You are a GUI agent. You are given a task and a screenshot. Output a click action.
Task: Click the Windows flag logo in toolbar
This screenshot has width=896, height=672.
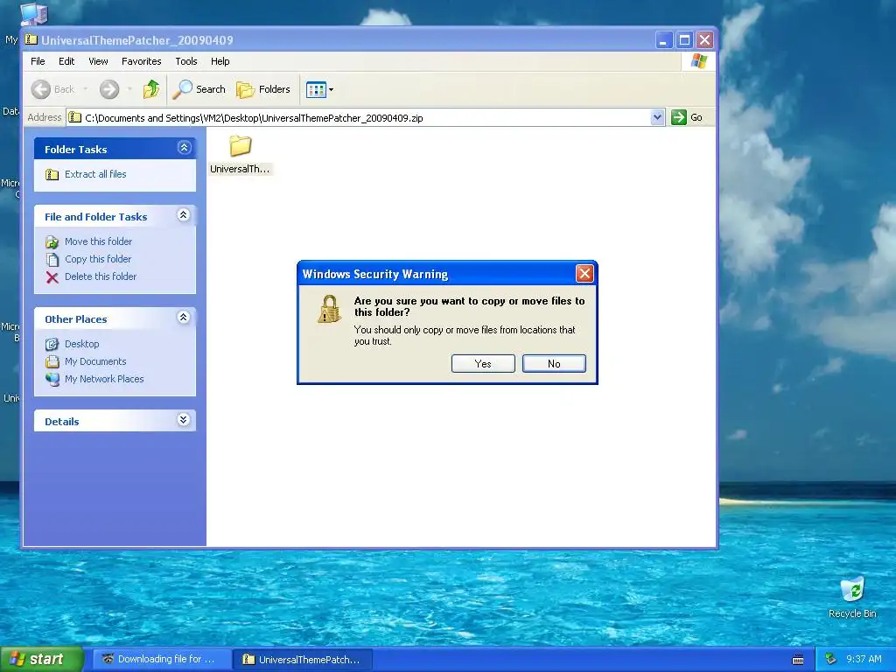698,61
